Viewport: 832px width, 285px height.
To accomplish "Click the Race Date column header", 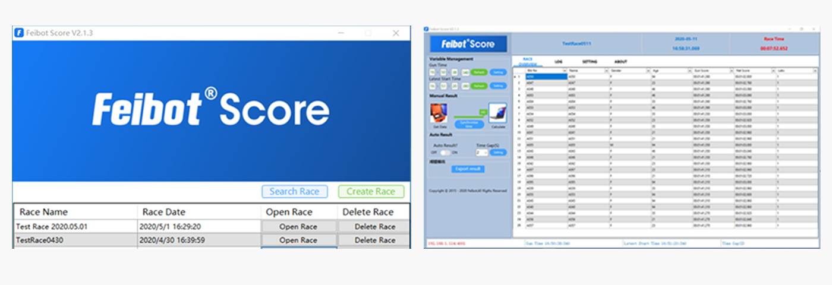I will click(198, 212).
